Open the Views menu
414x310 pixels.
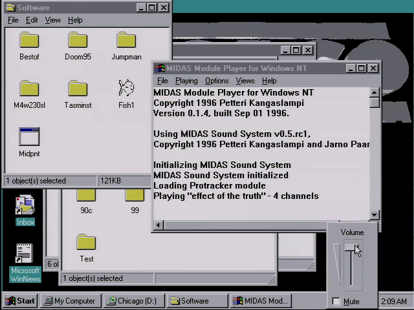tap(245, 81)
